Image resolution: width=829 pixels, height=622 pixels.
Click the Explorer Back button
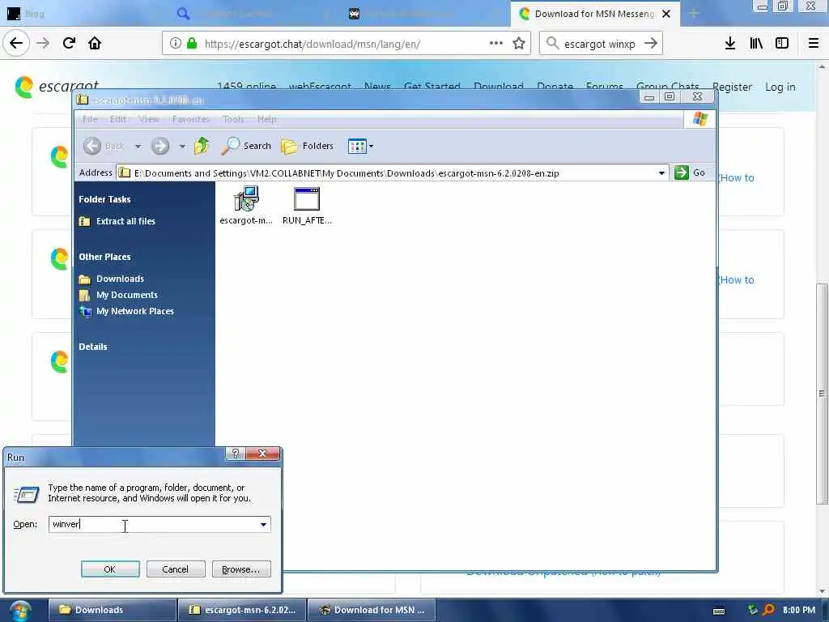104,146
